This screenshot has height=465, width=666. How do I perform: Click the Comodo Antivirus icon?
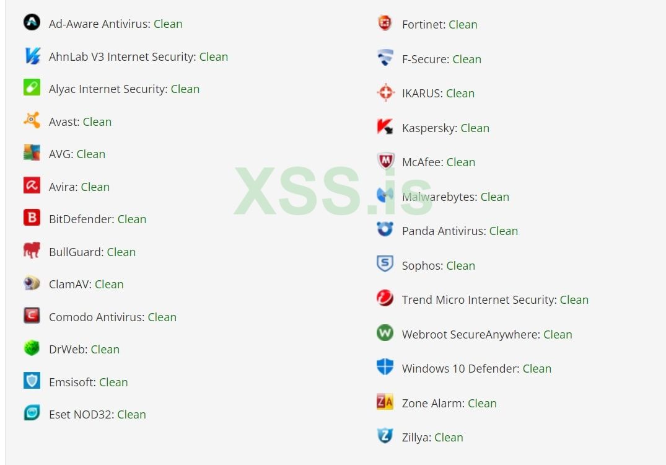click(32, 316)
